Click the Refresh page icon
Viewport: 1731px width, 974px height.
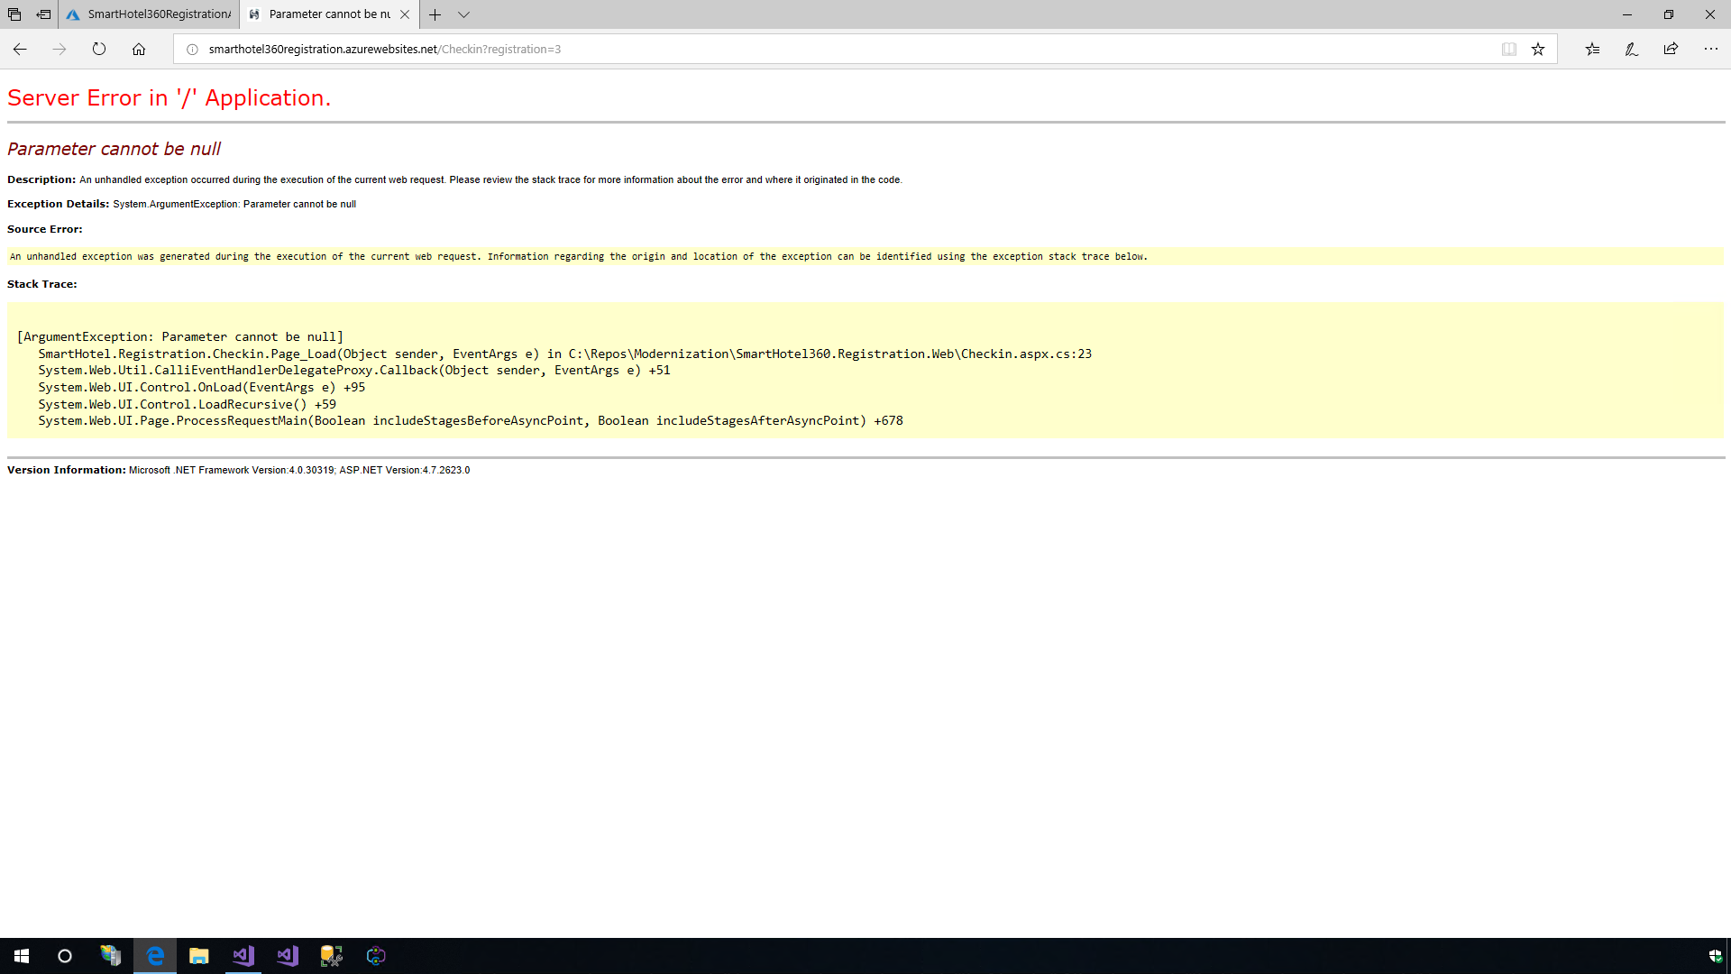(x=99, y=50)
